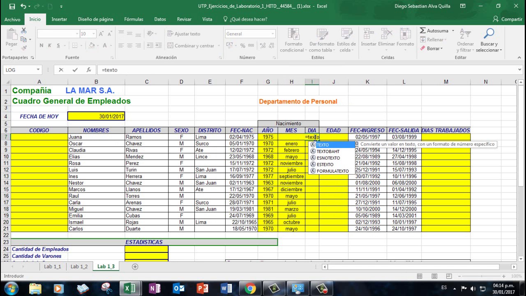Click Eliminar cells icon
The image size is (526, 296).
point(386,34)
